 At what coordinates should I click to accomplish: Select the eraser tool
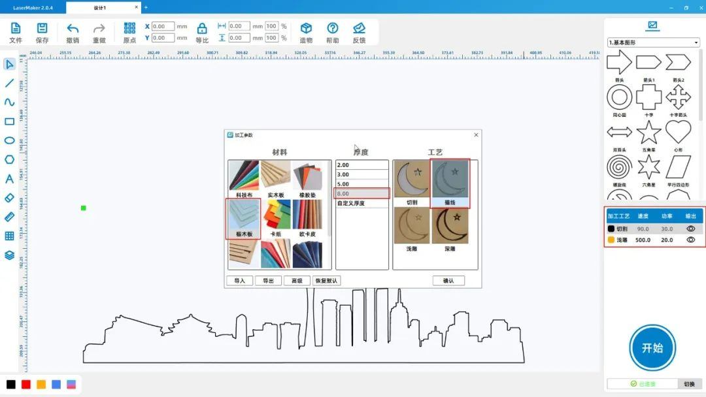[9, 198]
